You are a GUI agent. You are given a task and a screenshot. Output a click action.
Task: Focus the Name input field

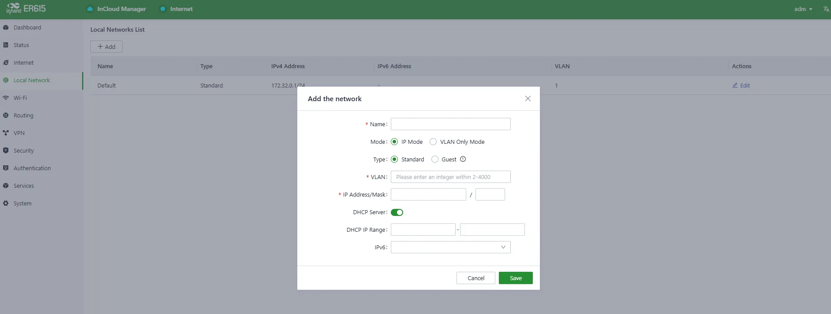click(451, 124)
